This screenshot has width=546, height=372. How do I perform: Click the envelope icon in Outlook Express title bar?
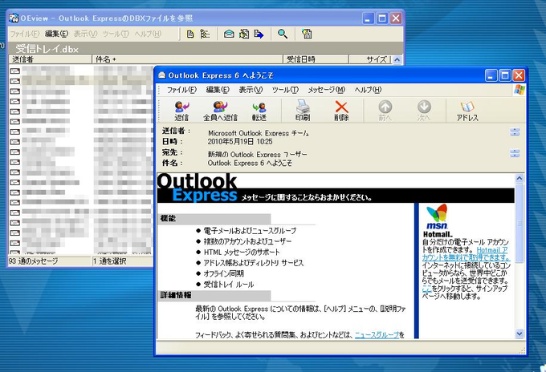point(161,75)
